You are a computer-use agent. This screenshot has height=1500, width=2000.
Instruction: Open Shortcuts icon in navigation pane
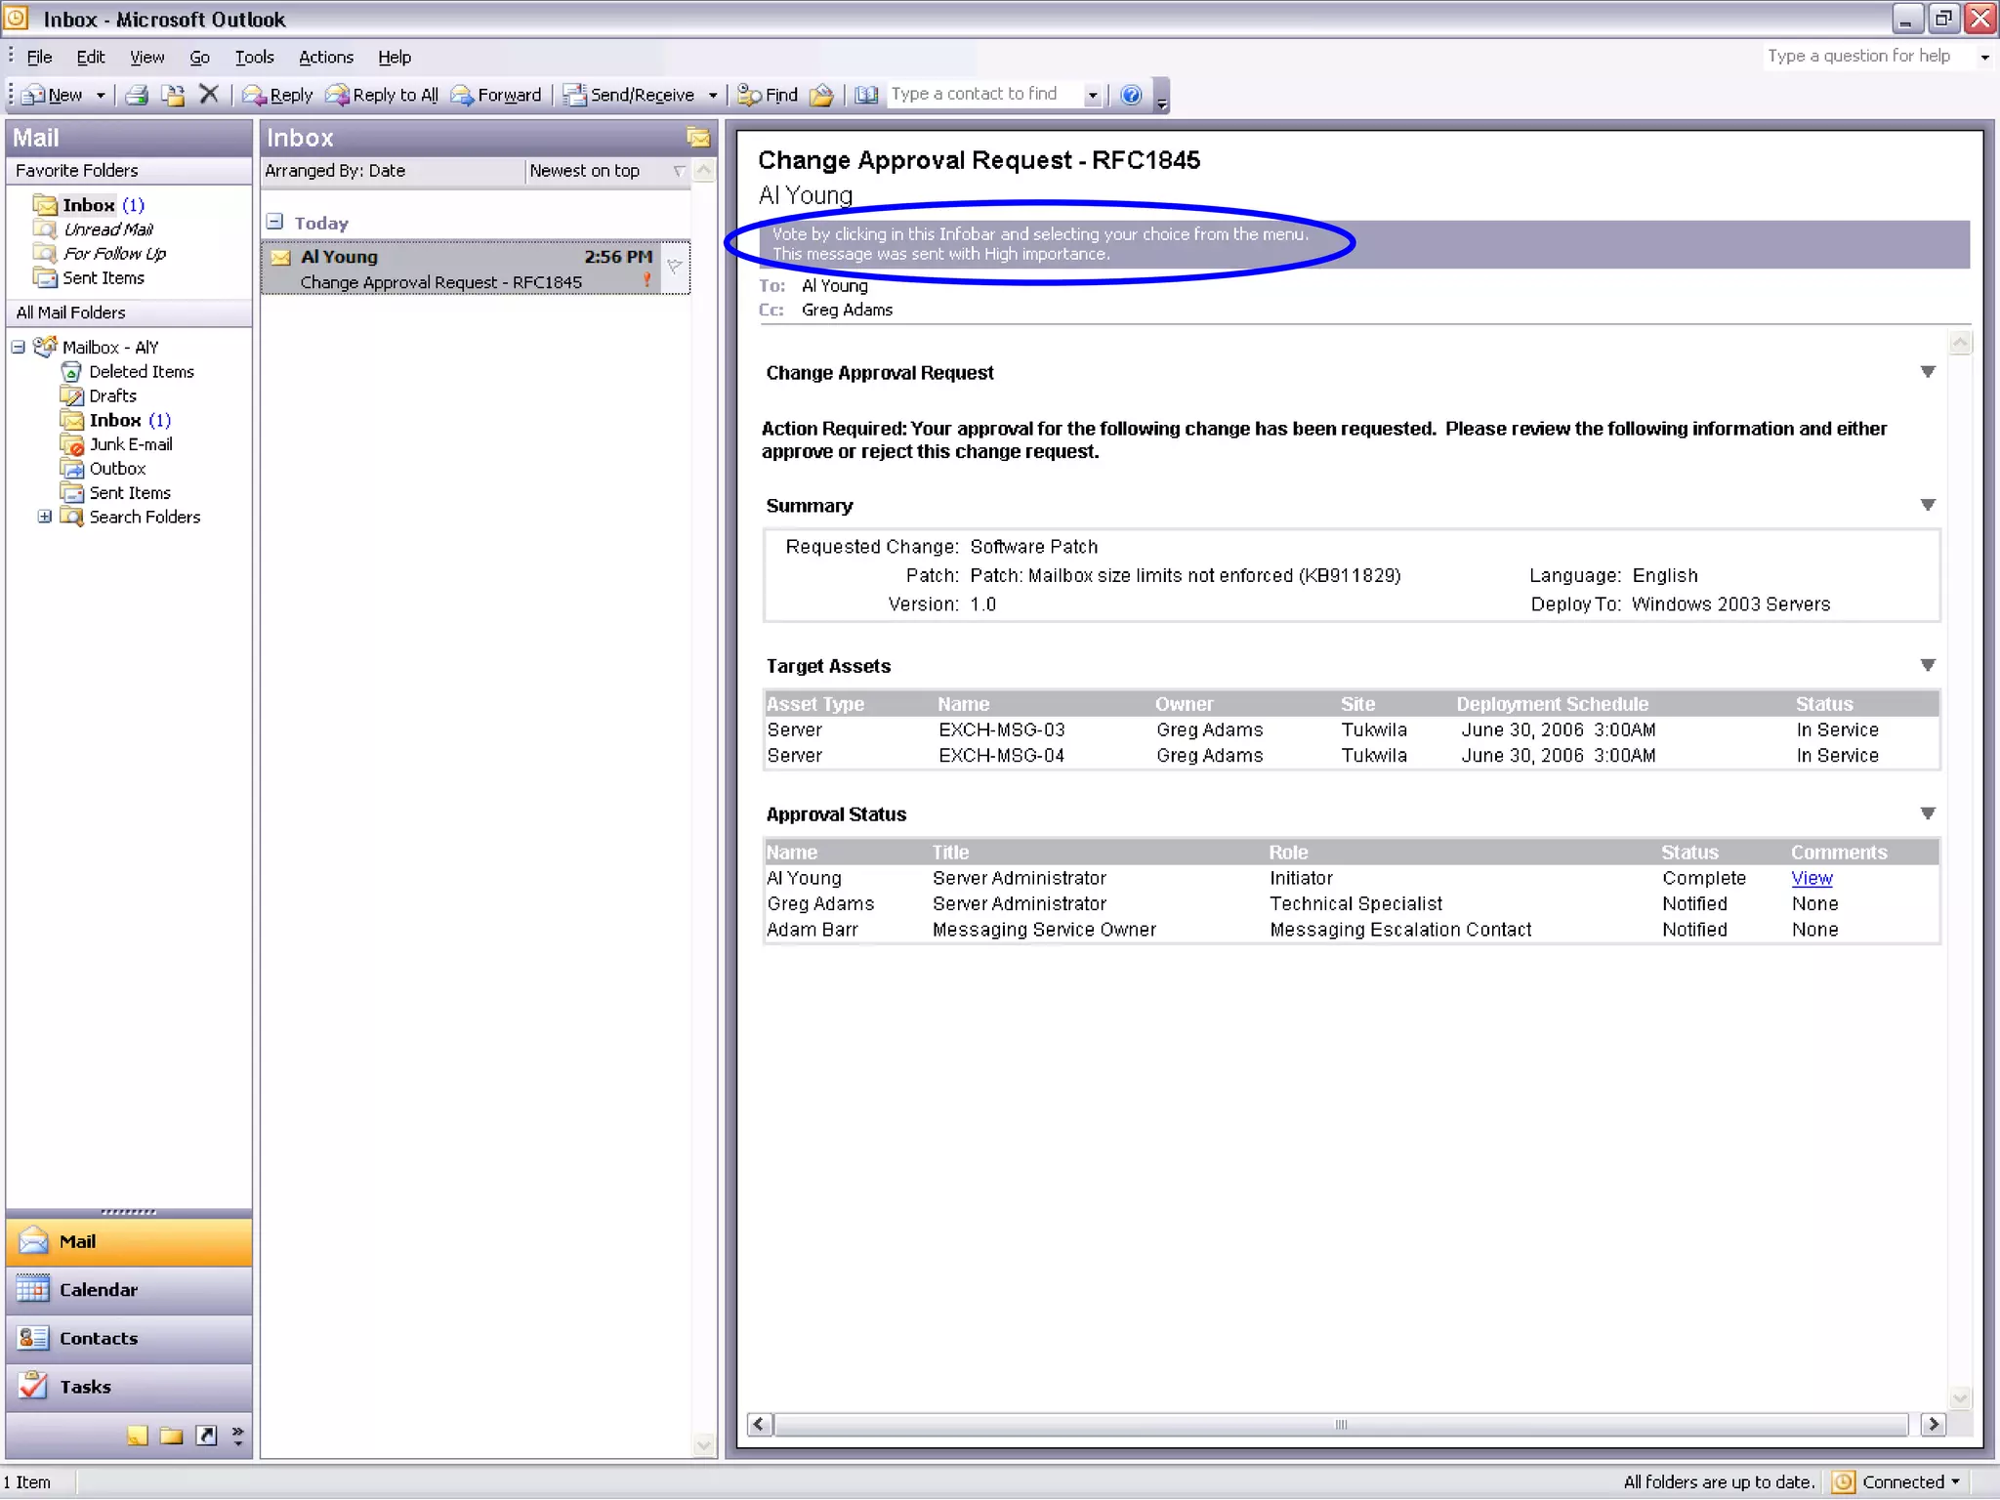click(x=206, y=1435)
